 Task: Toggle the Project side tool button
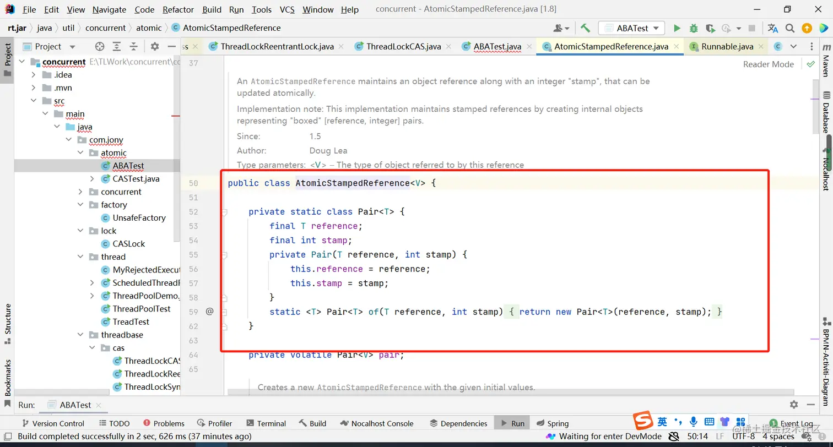pos(8,59)
